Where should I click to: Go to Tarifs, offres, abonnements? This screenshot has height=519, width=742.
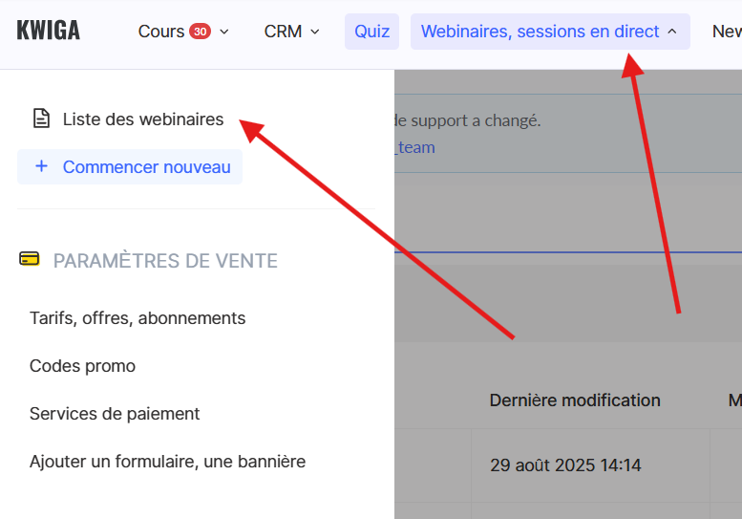138,318
